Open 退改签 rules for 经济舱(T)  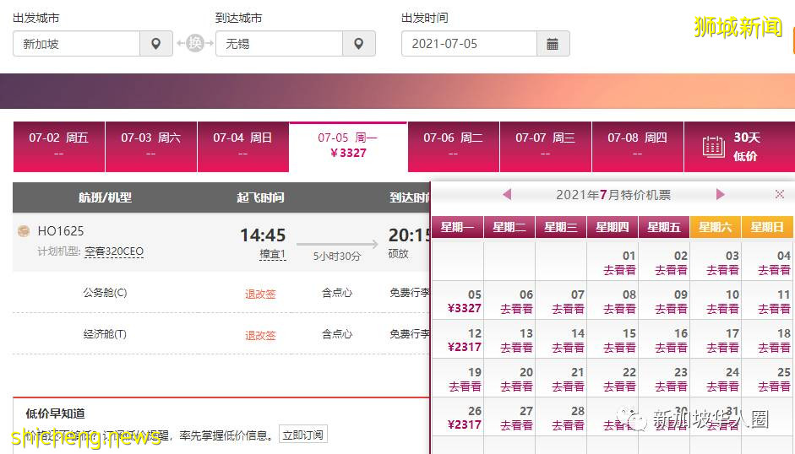pyautogui.click(x=260, y=335)
